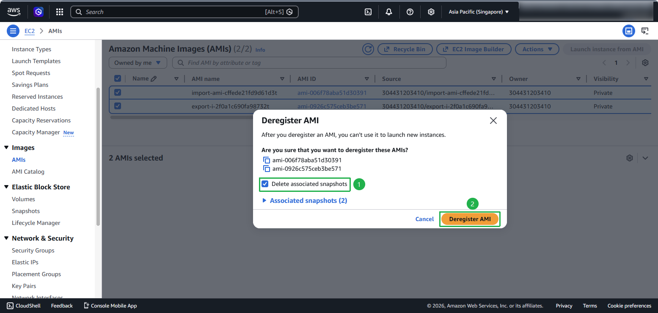Open the Asia Pacific (Singapore) region dropdown
Image resolution: width=658 pixels, height=313 pixels.
point(479,12)
